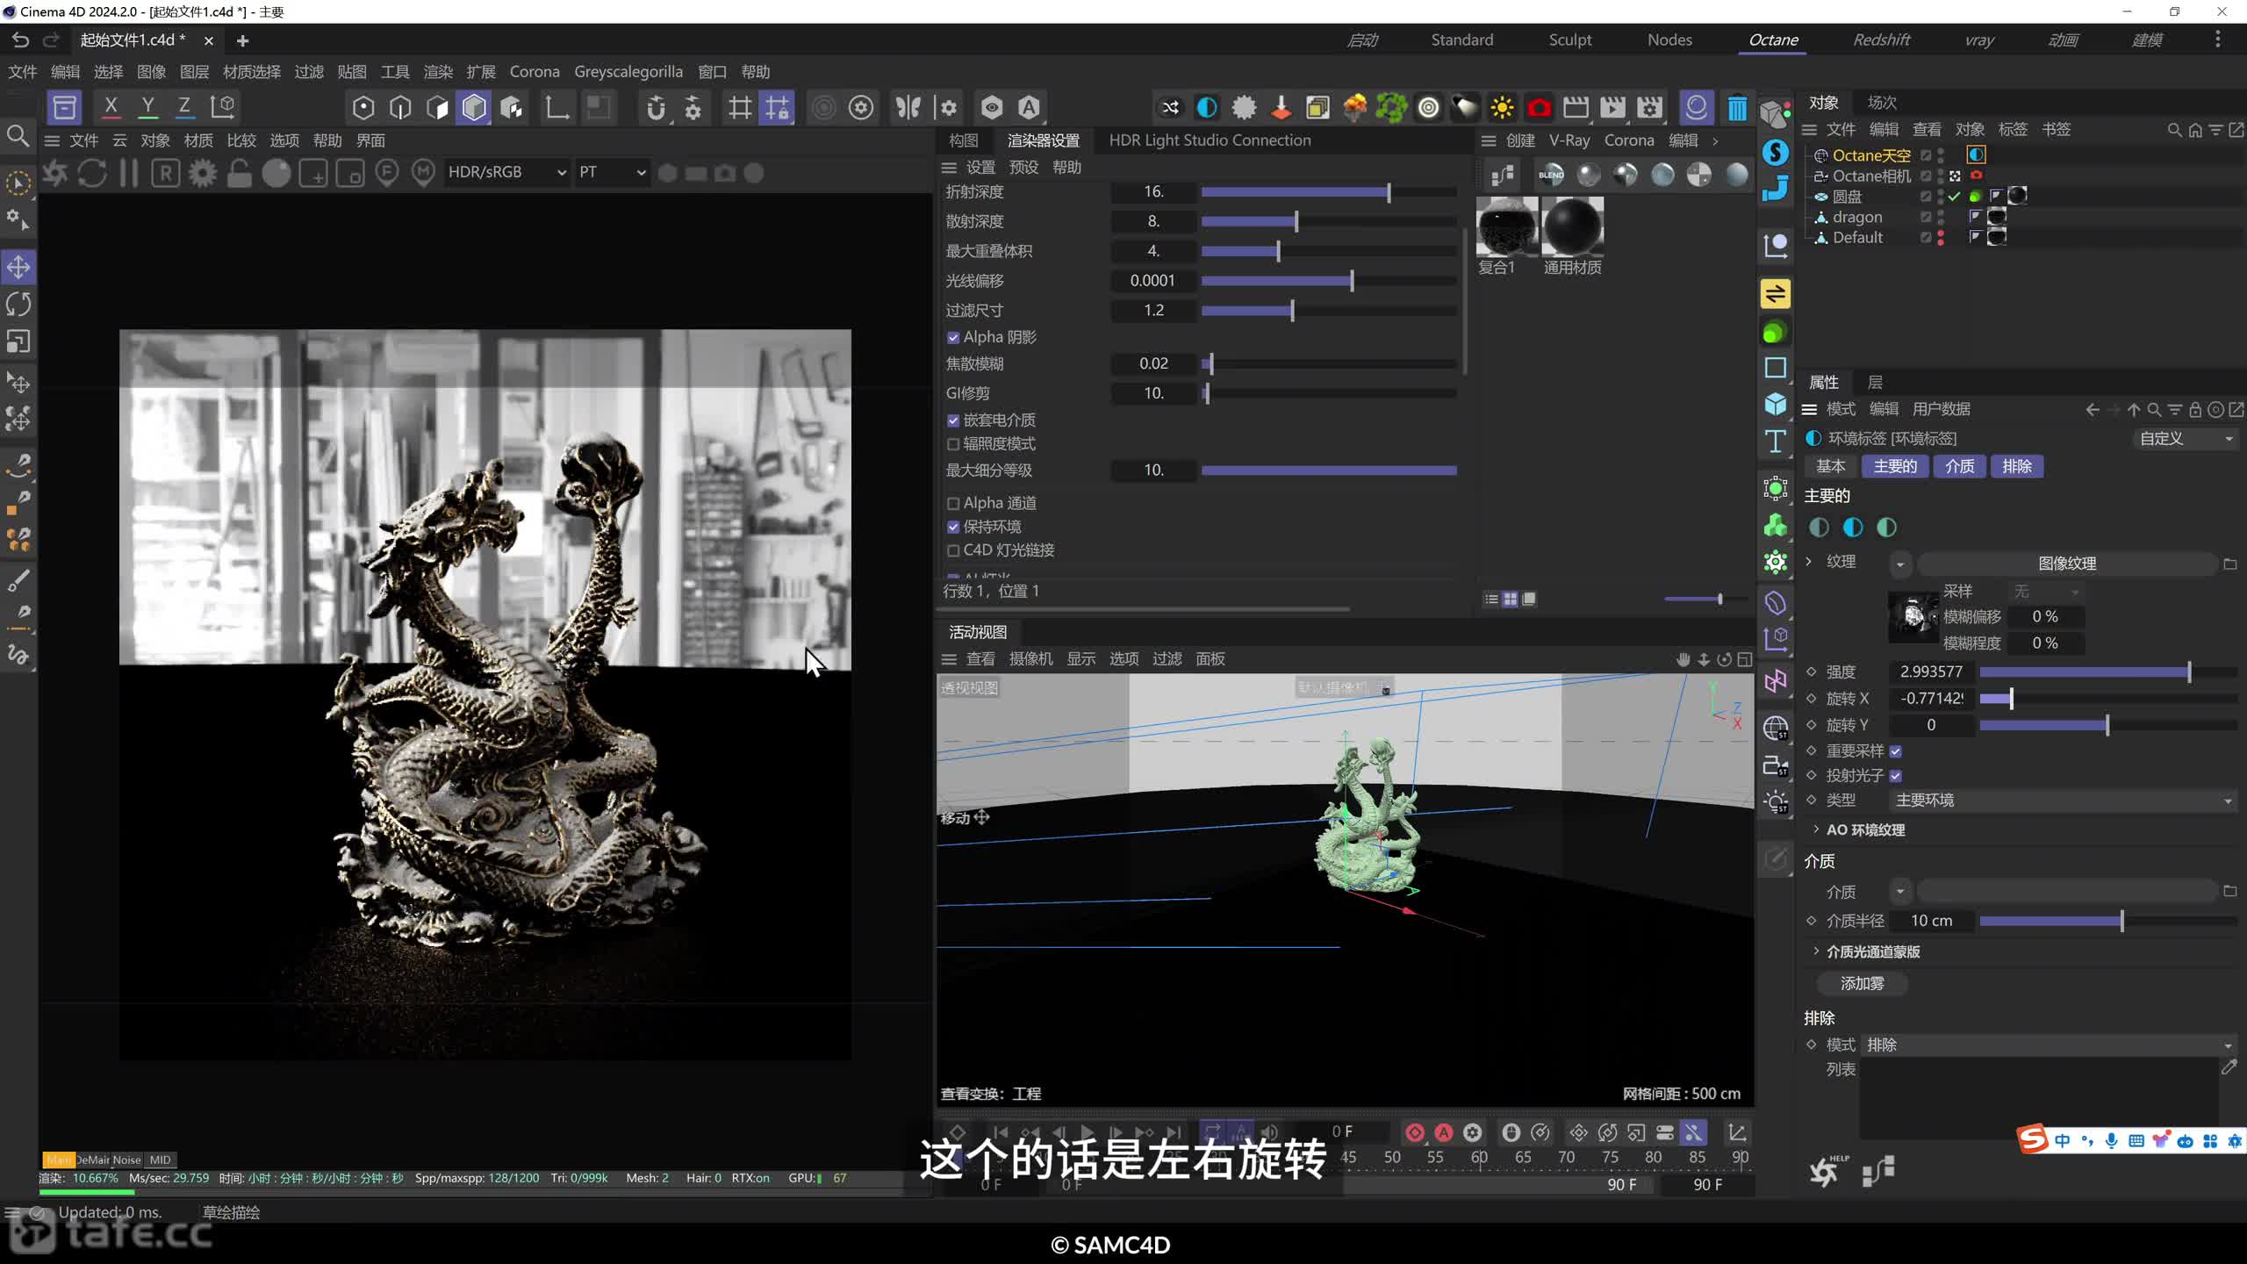Click the clay render sphere icon
Image resolution: width=2247 pixels, height=1264 pixels.
pyautogui.click(x=276, y=173)
